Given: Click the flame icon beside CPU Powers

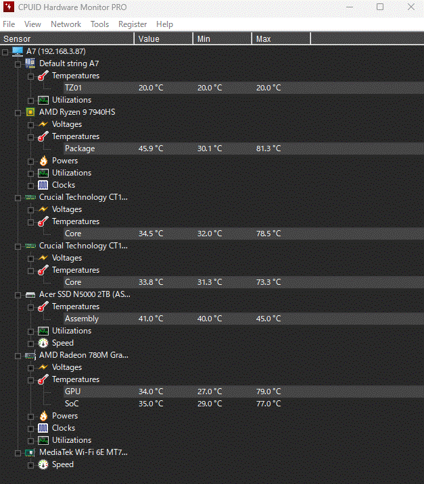Looking at the screenshot, I should 43,161.
